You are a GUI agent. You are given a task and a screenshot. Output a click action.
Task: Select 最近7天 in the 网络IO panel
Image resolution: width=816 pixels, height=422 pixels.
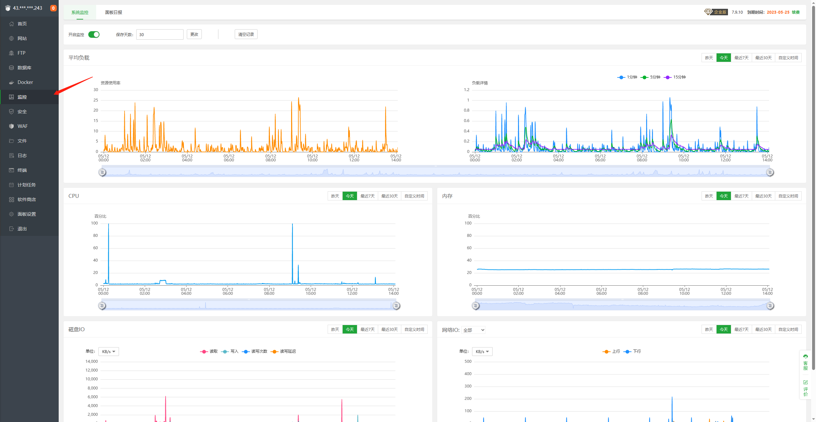(x=741, y=330)
